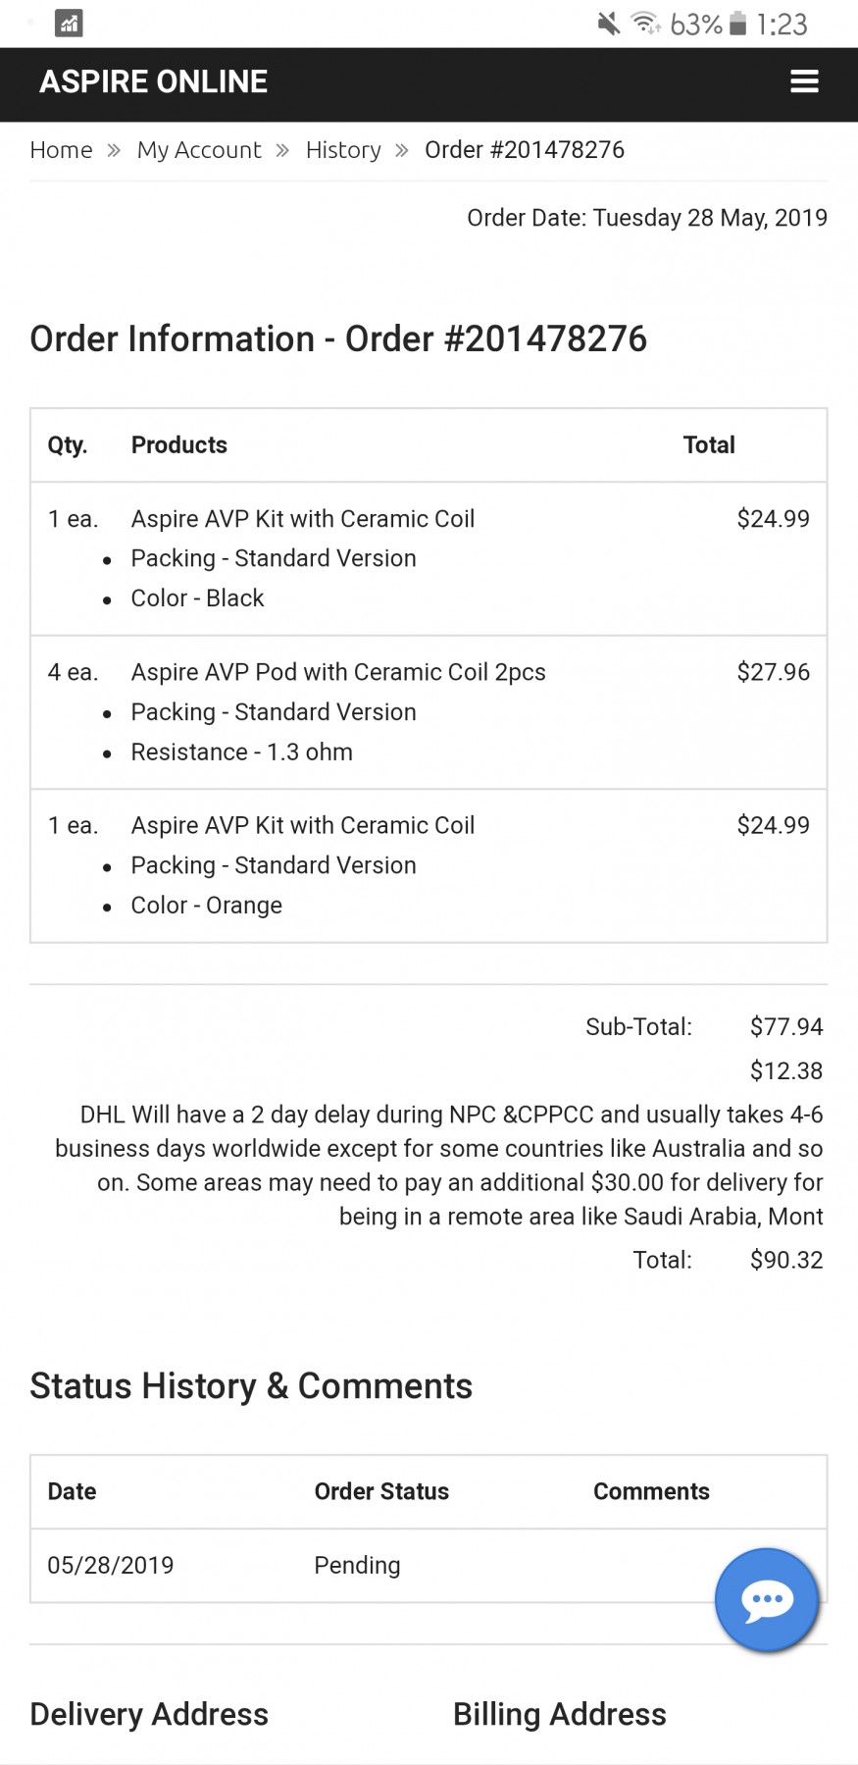
Task: Tap the chart app notification icon
Action: coord(69,24)
